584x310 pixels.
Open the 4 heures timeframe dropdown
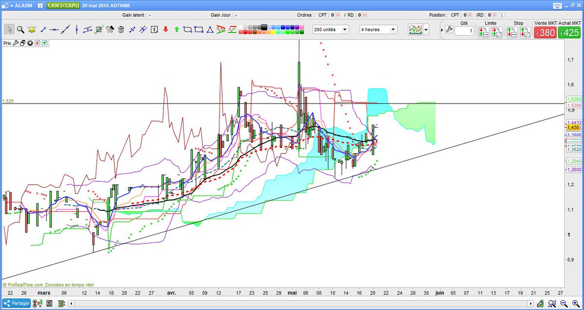click(378, 30)
